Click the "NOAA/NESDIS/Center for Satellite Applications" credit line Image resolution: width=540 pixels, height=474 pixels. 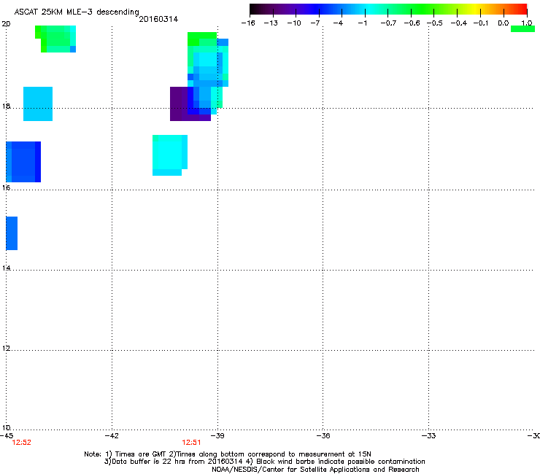[x=315, y=470]
